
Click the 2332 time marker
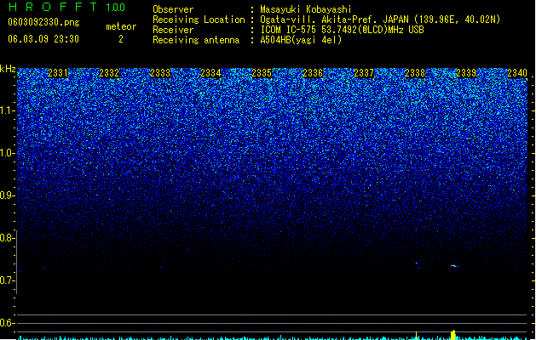pyautogui.click(x=109, y=73)
